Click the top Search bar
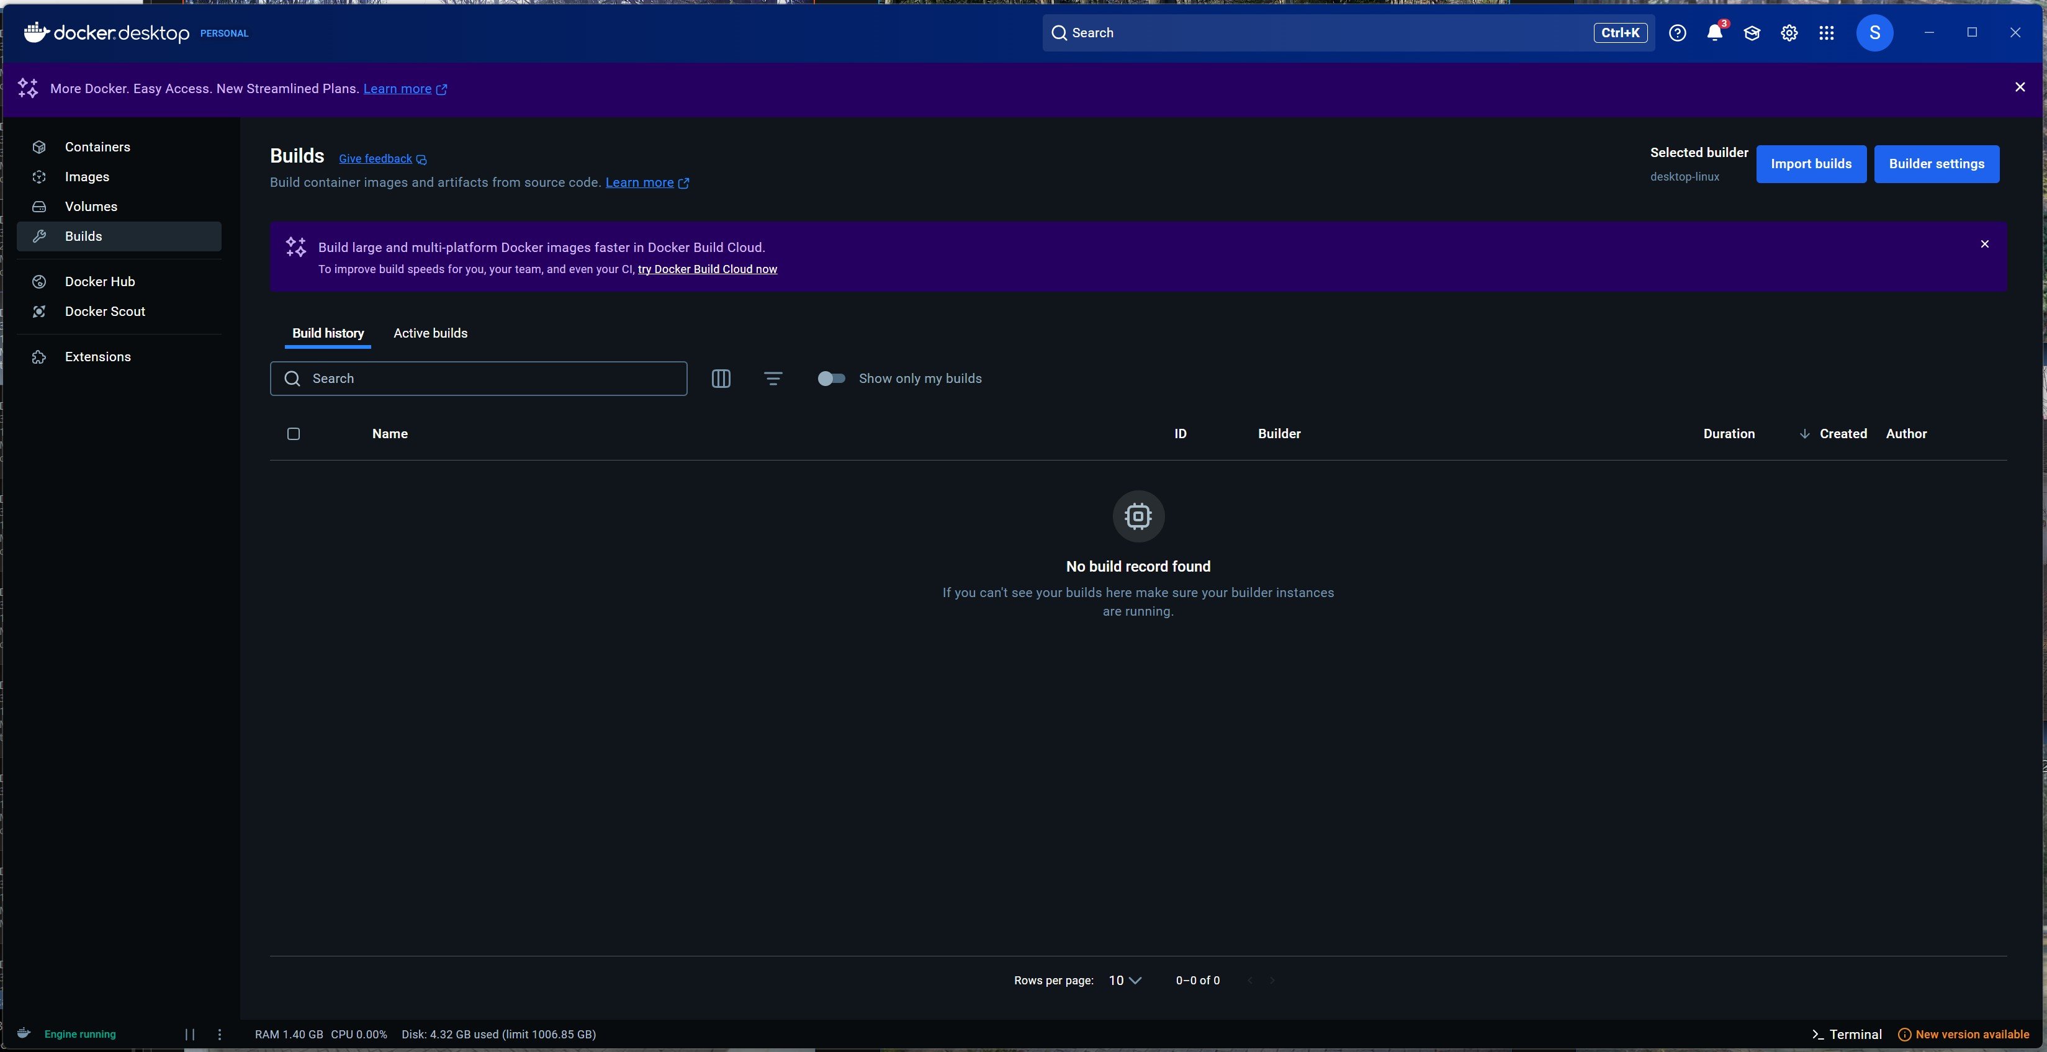 1349,32
